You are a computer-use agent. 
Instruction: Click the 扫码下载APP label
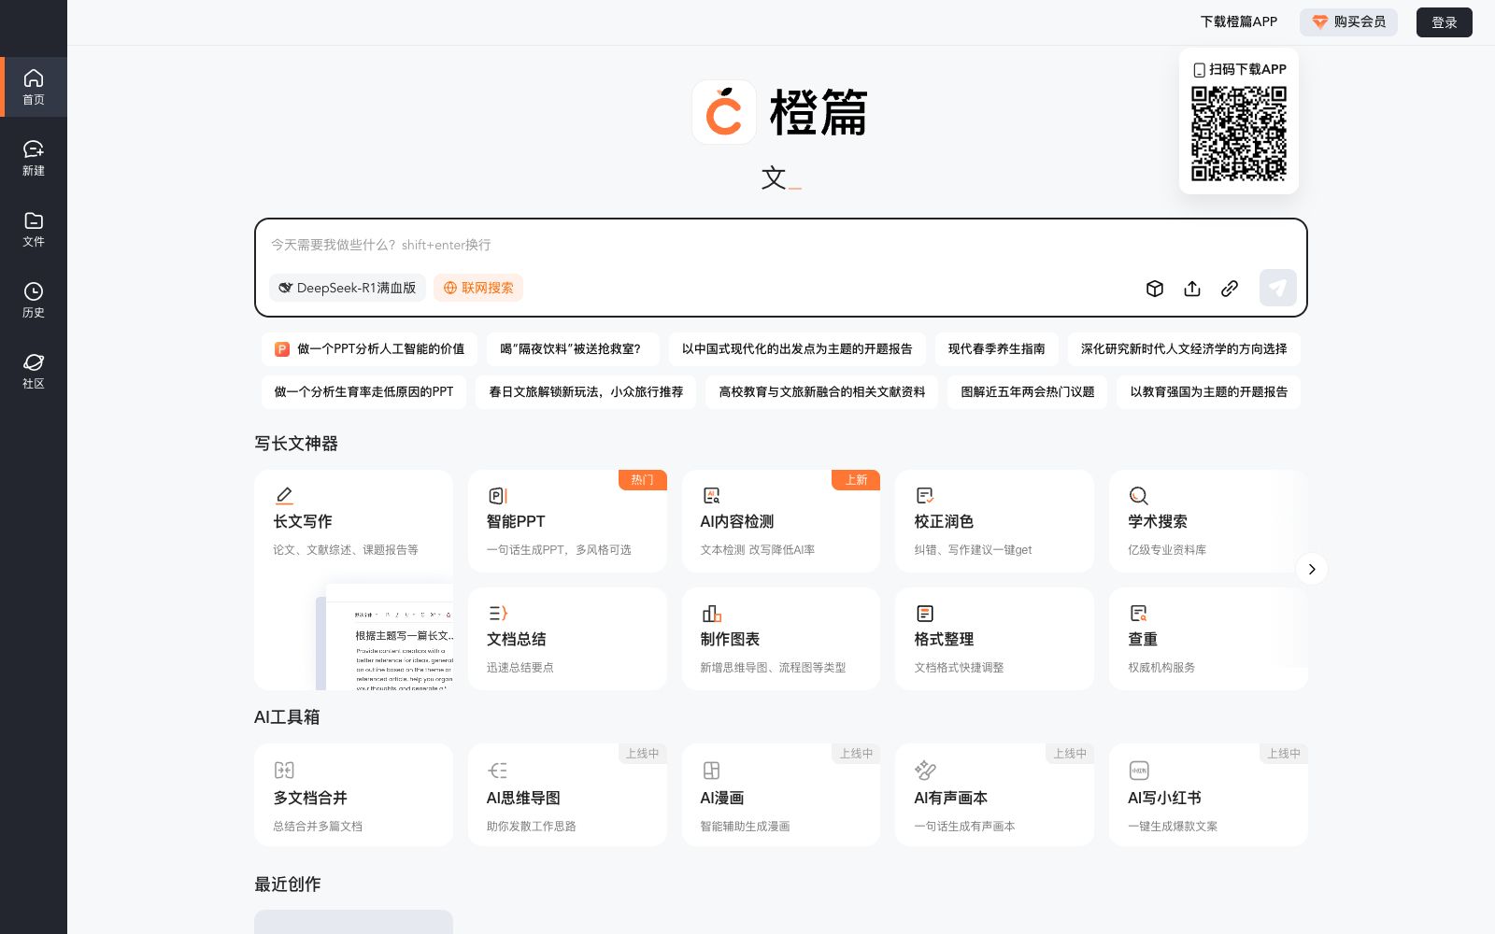pos(1247,69)
